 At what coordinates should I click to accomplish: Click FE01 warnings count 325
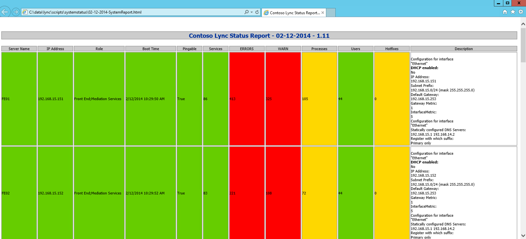point(269,99)
